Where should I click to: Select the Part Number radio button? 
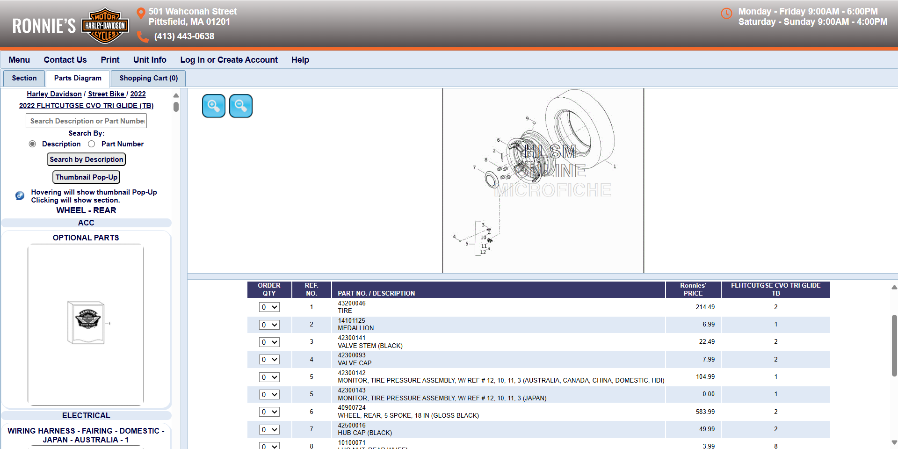[x=92, y=144]
